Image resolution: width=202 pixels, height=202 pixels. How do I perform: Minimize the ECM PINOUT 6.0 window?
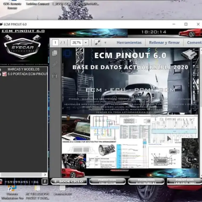pos(174,24)
